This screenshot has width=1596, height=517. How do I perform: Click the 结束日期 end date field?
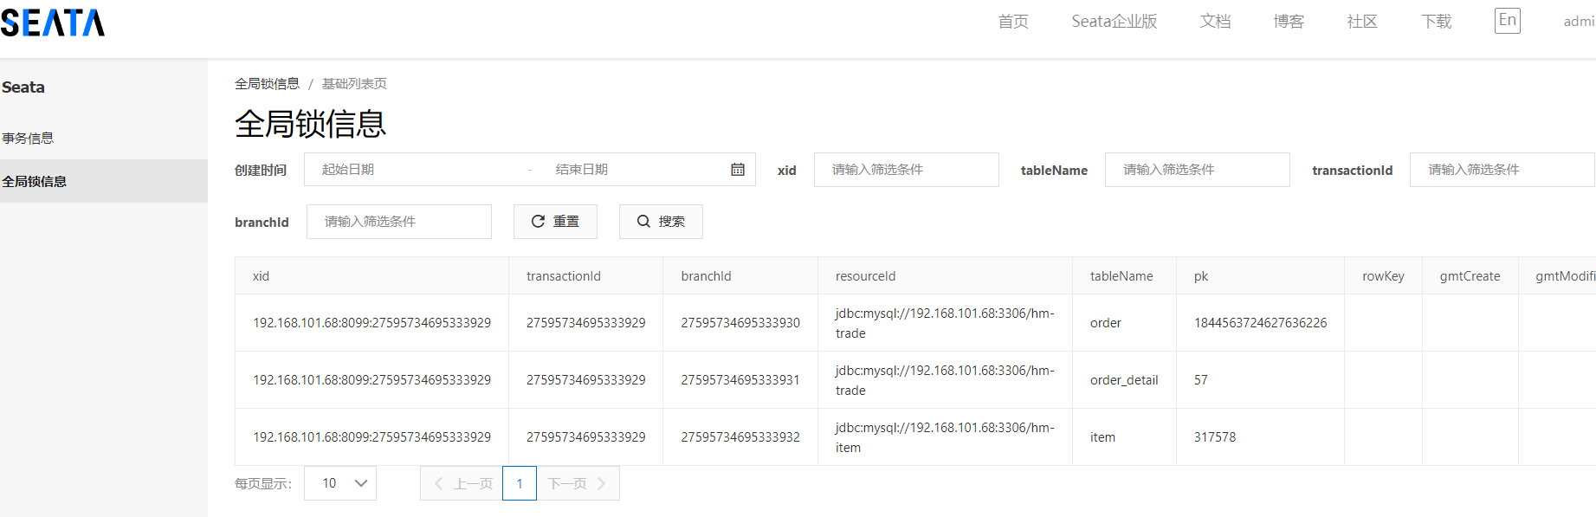632,170
